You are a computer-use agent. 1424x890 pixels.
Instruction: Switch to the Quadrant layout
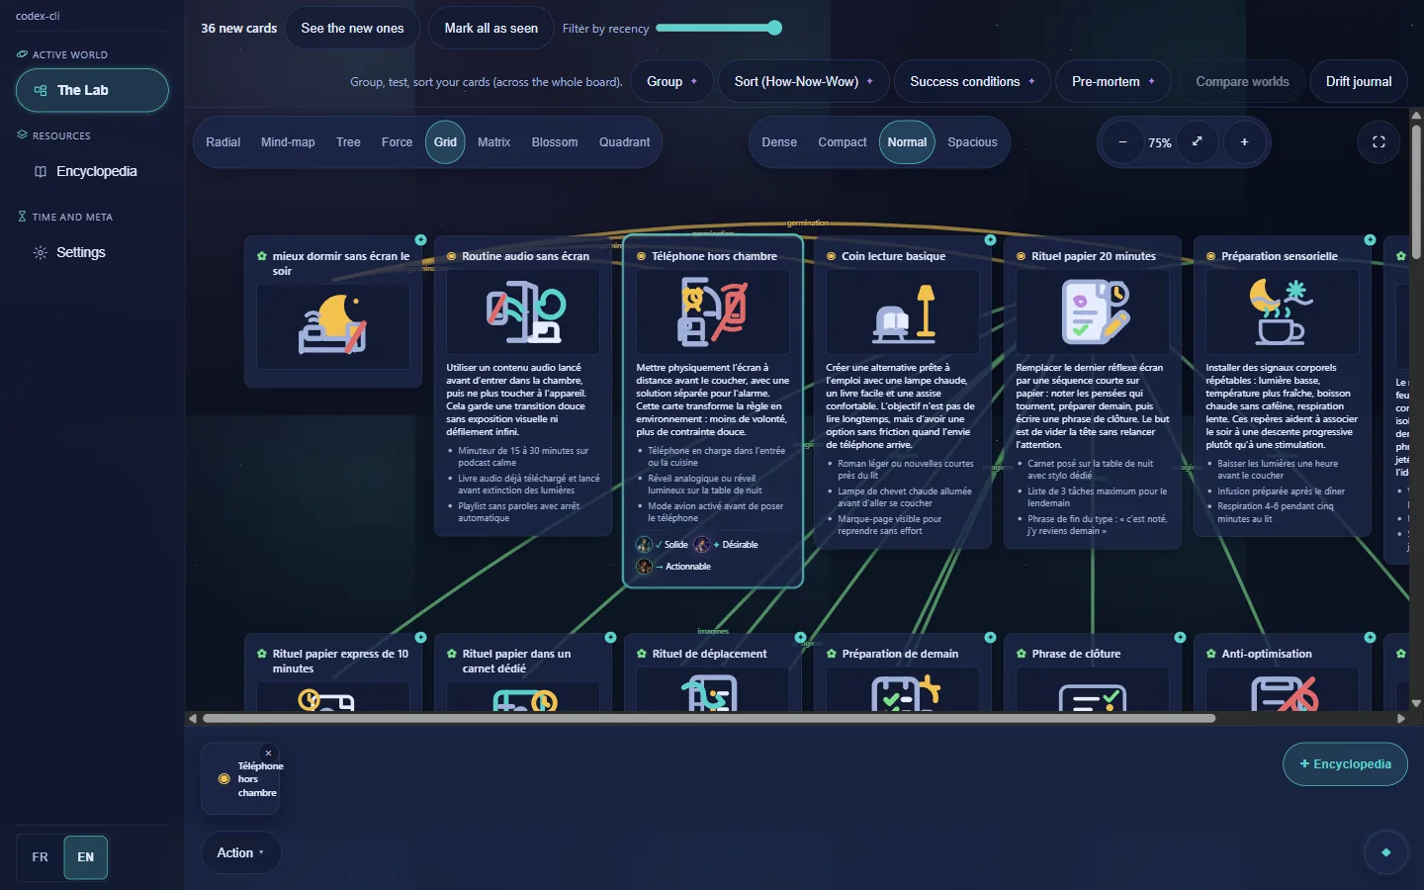tap(624, 142)
